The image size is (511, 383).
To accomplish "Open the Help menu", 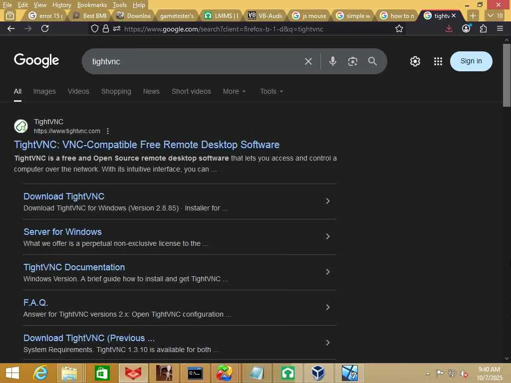I will pos(139,5).
